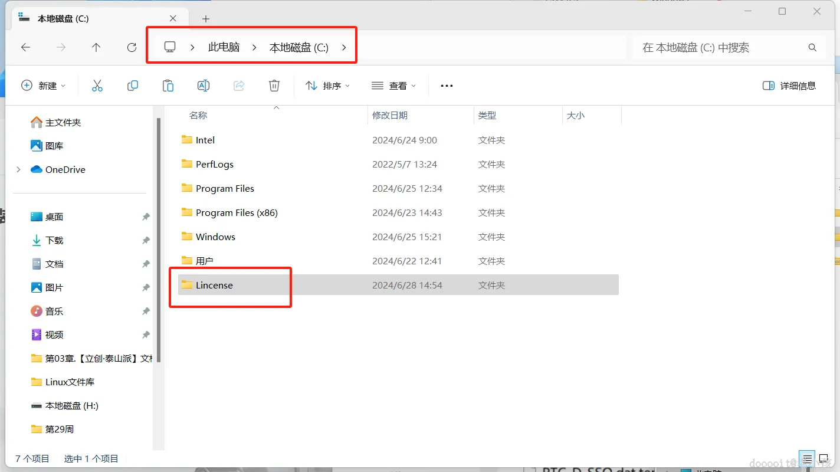Click the Delete trash can icon
The image size is (840, 472).
click(x=274, y=86)
